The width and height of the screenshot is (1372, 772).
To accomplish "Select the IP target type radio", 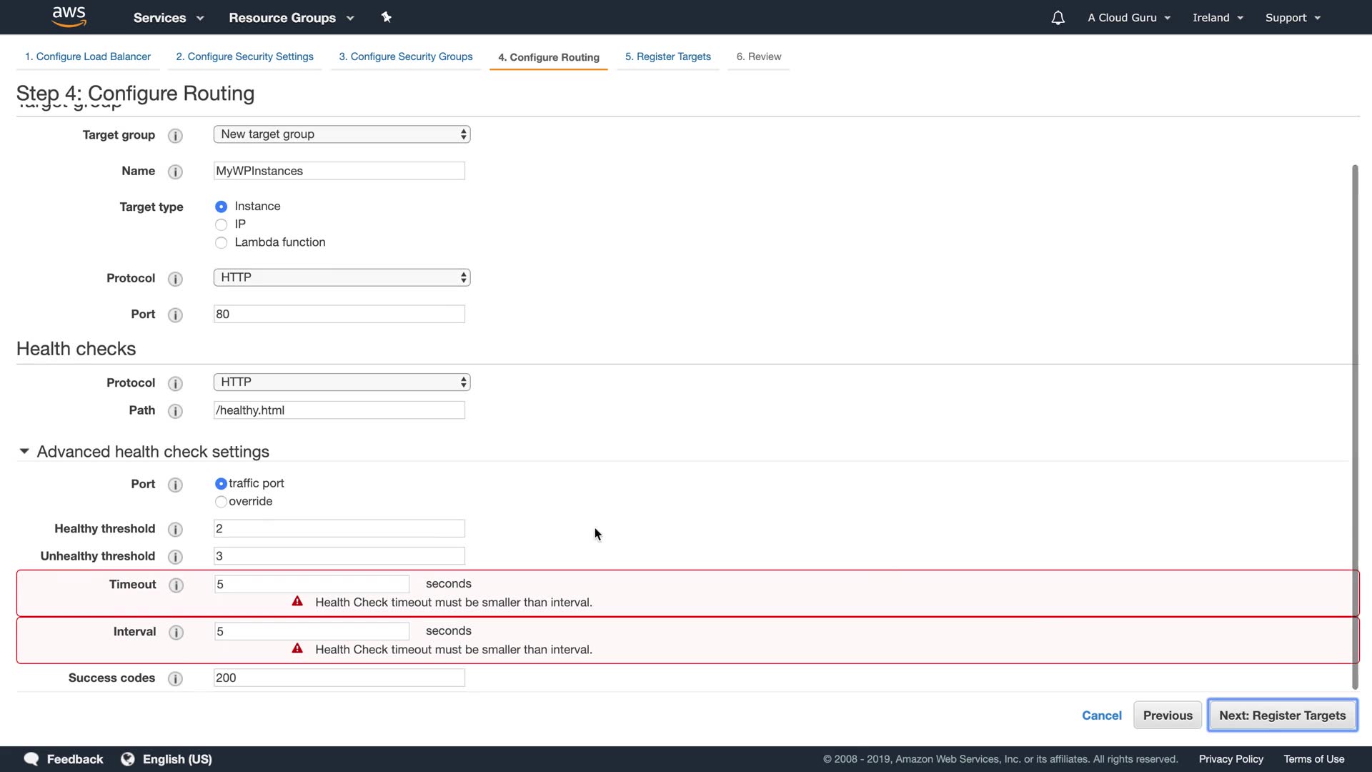I will coord(221,224).
